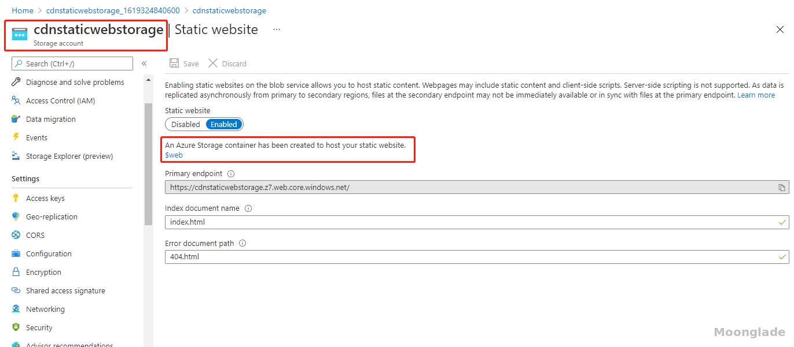Open the Learn more link

point(756,95)
